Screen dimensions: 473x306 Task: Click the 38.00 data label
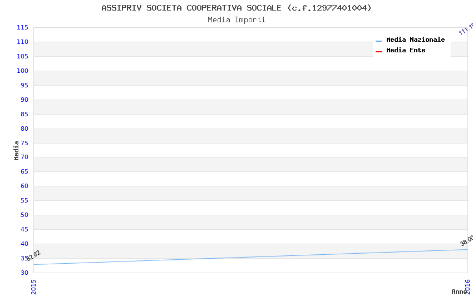click(x=467, y=240)
